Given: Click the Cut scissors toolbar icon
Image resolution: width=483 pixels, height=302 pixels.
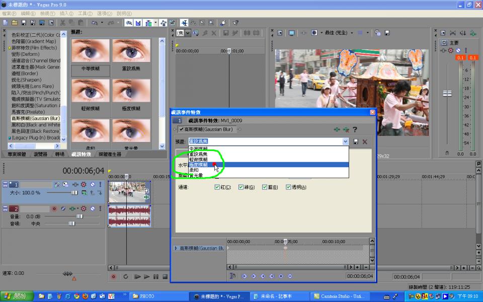Looking at the screenshot, I should point(63,23).
